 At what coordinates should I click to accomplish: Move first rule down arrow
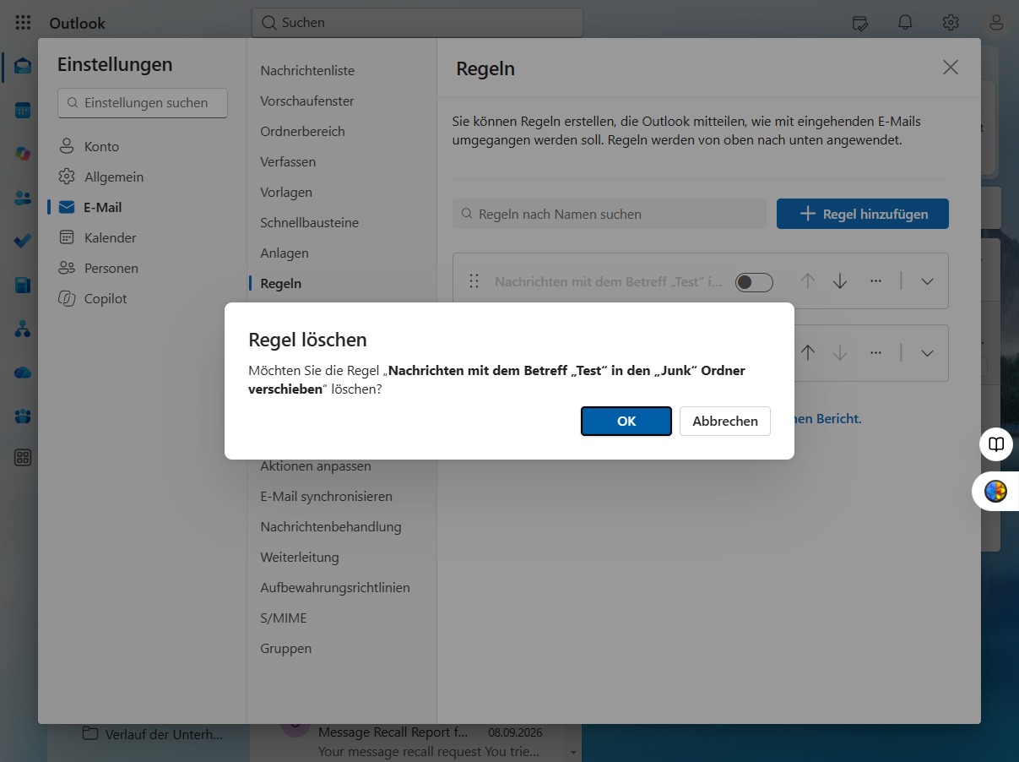840,281
